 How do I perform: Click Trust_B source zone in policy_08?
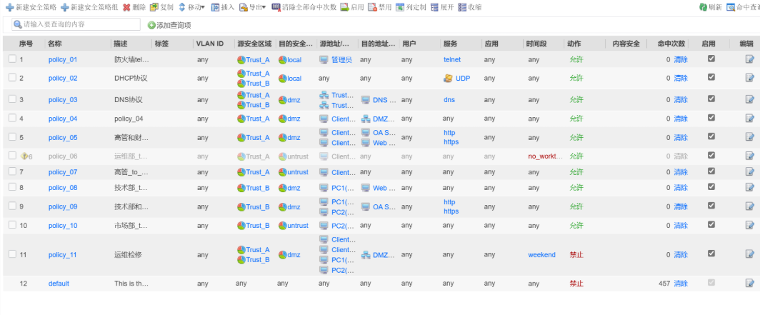click(x=253, y=188)
